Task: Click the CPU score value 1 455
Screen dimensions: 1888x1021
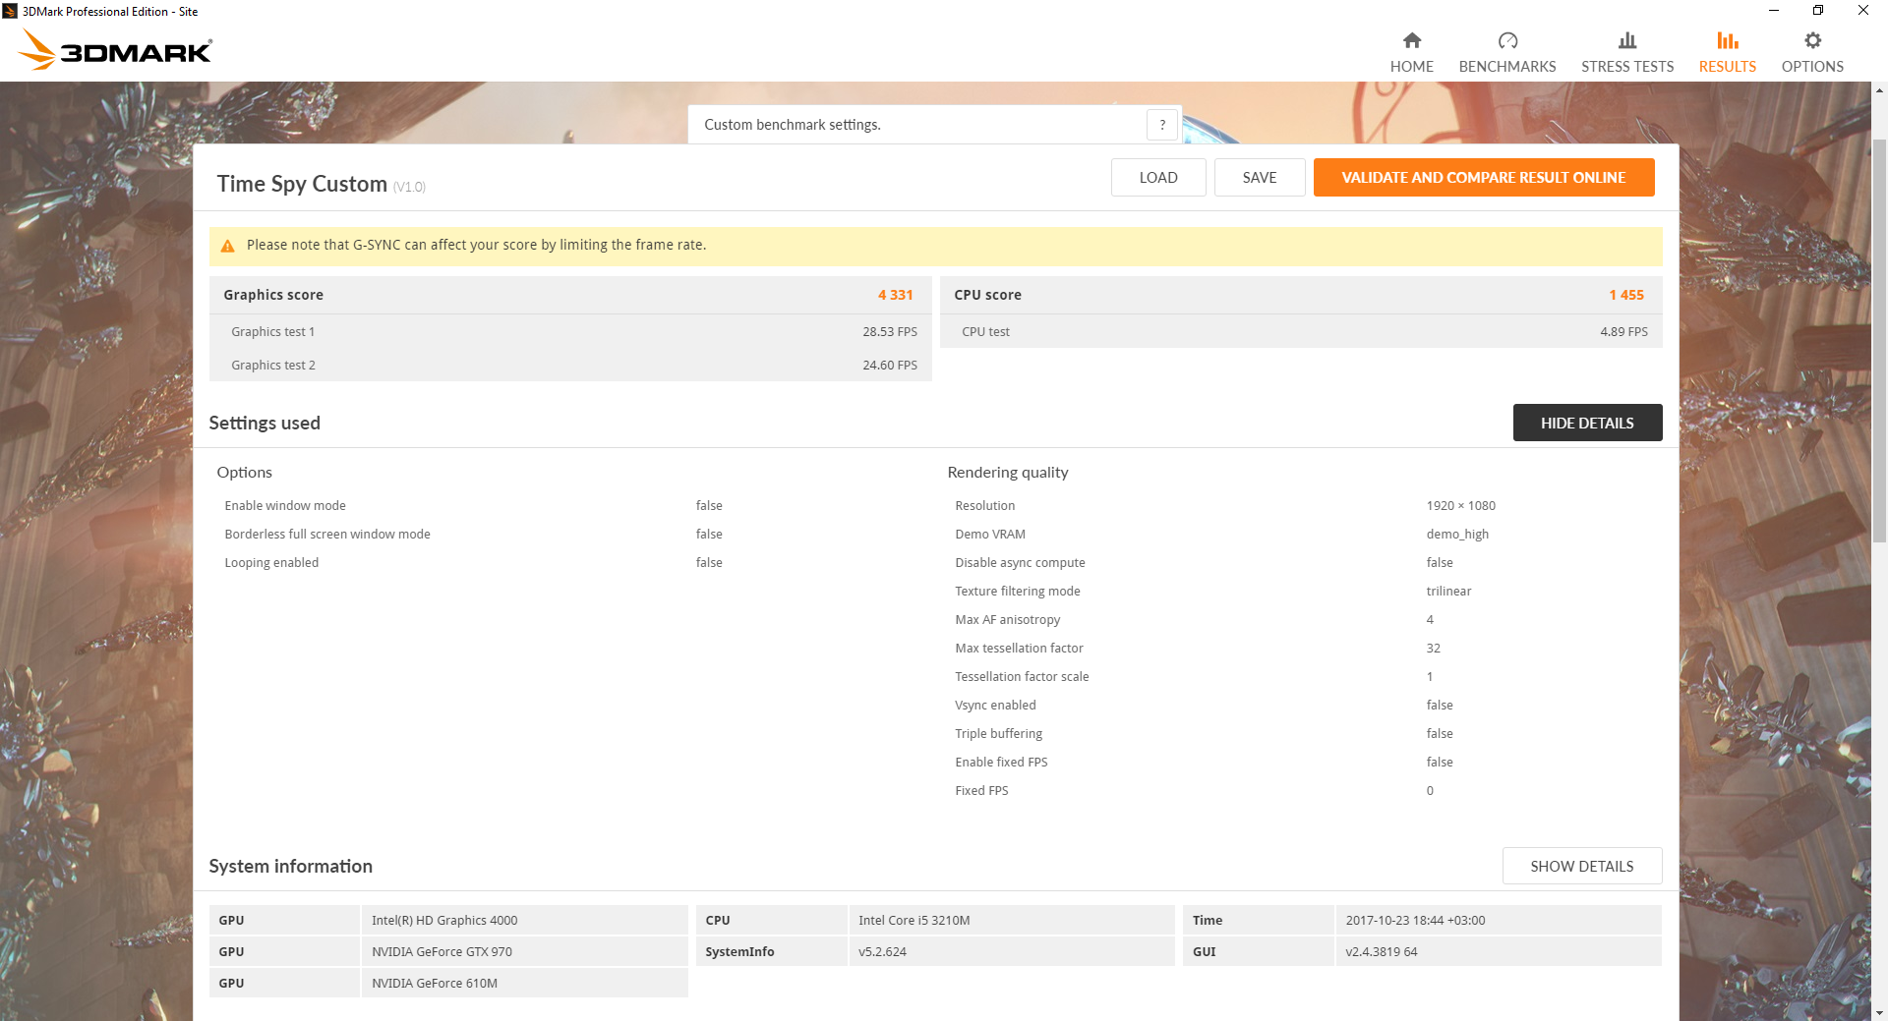Action: pos(1626,295)
